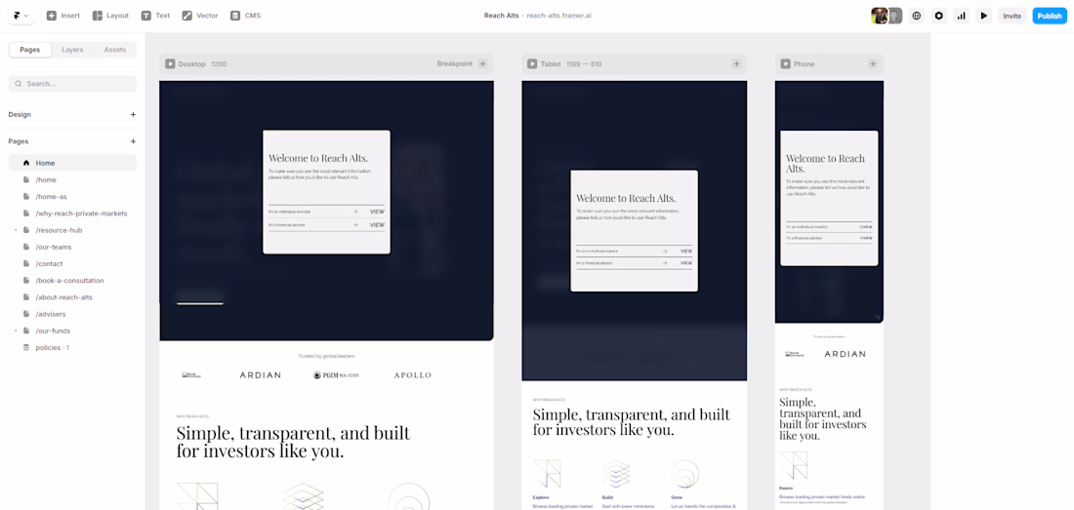
Task: Select the Tablet Explore geometric icon
Action: [546, 475]
